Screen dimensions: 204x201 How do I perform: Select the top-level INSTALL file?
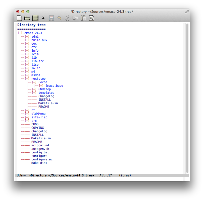tap(38, 135)
